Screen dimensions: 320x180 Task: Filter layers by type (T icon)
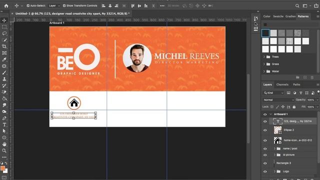[300, 93]
